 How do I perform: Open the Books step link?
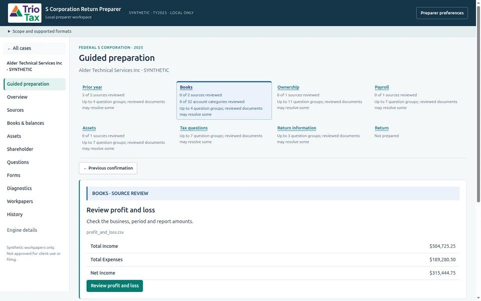[186, 87]
